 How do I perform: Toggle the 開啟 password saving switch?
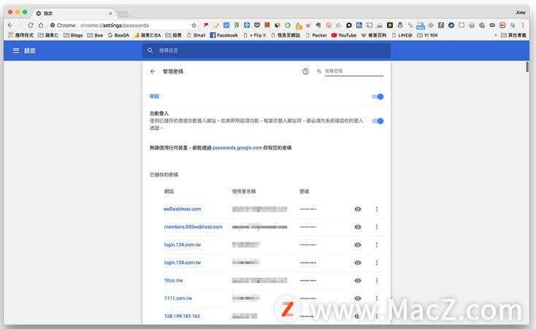pyautogui.click(x=378, y=97)
